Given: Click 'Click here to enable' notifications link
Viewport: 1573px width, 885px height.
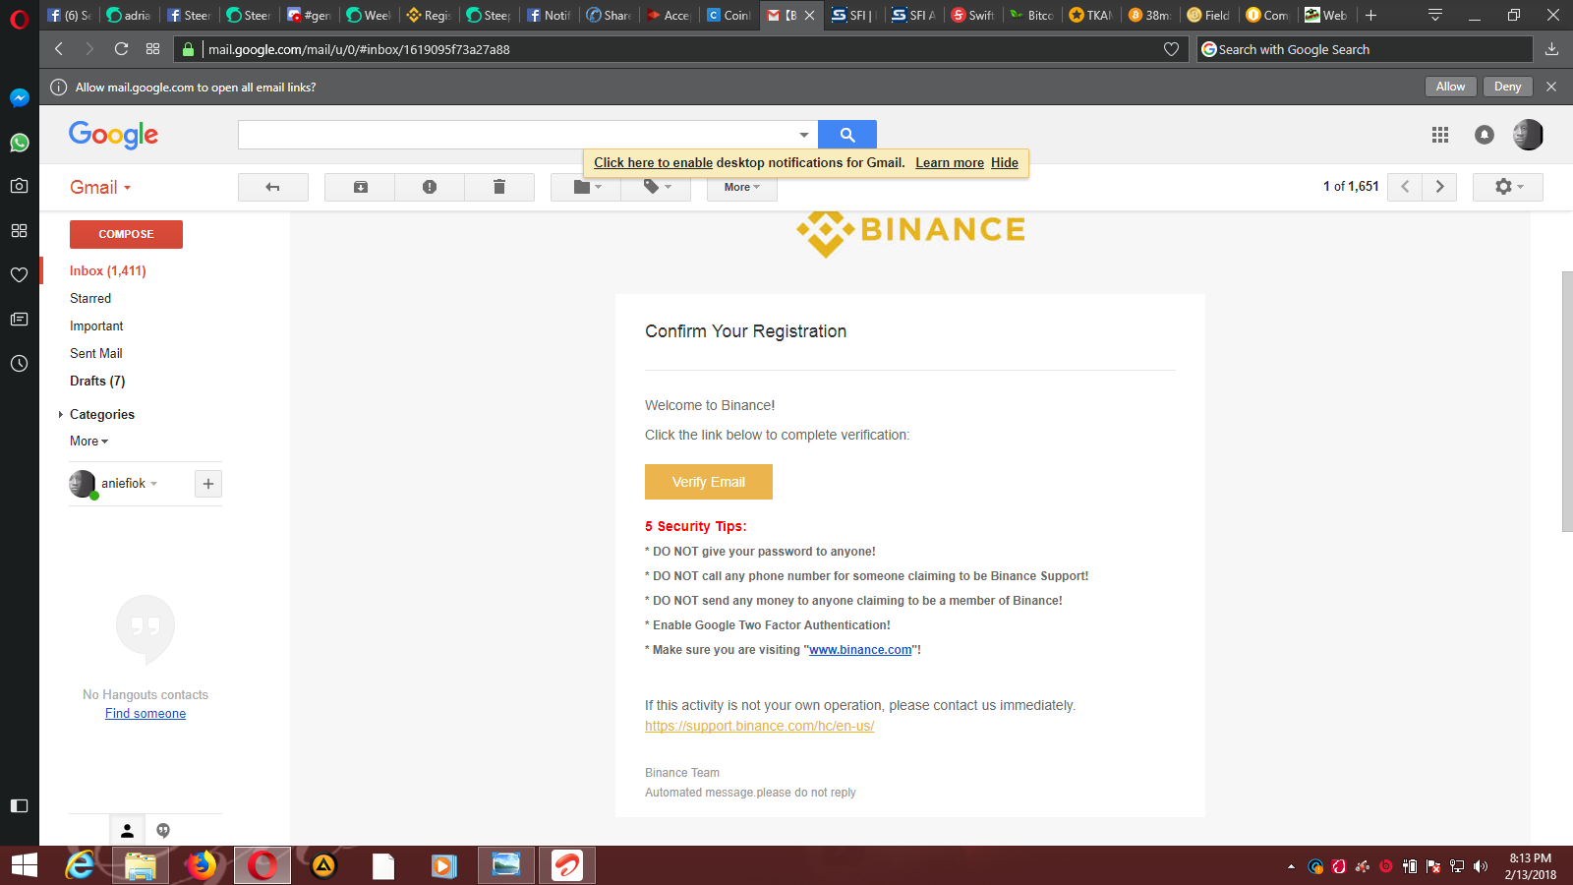Looking at the screenshot, I should pos(653,163).
